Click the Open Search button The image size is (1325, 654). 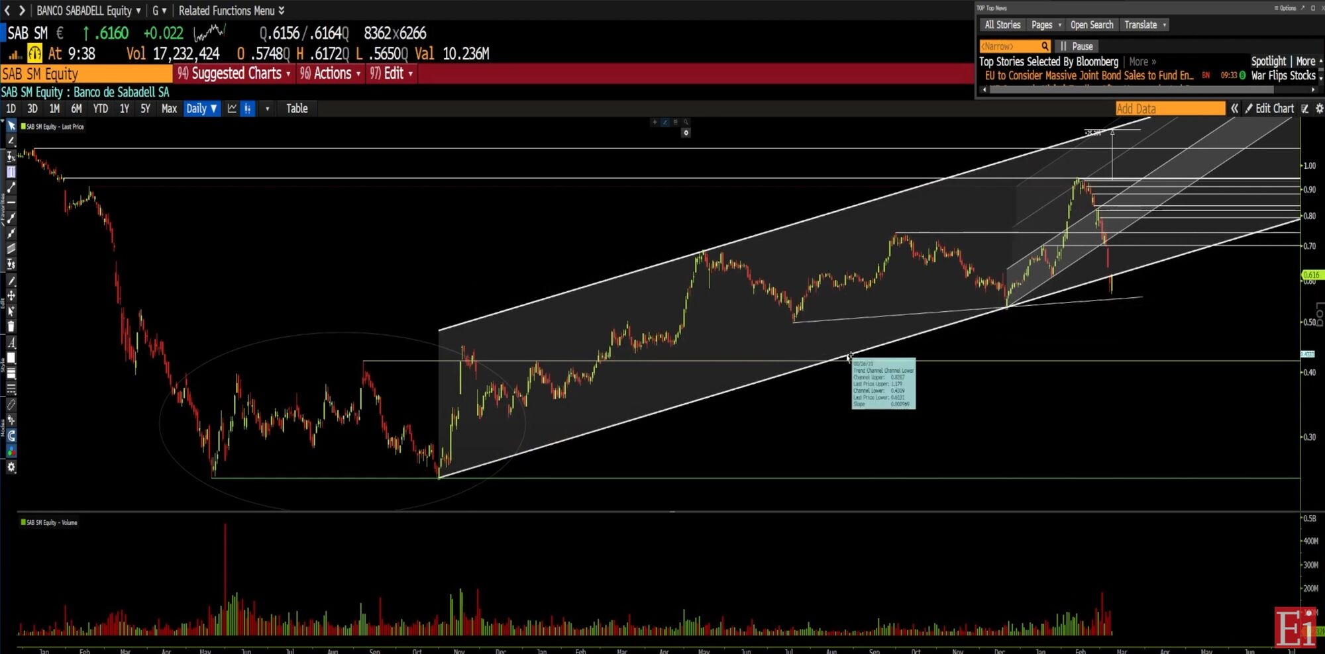point(1092,25)
